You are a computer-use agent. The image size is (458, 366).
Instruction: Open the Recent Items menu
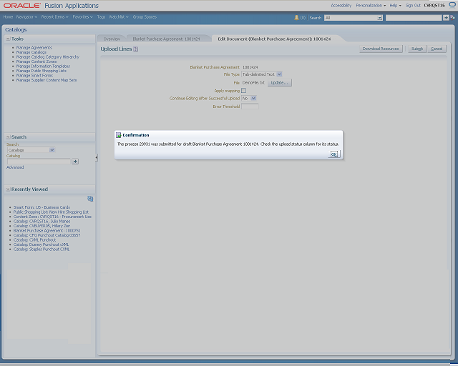(x=54, y=17)
